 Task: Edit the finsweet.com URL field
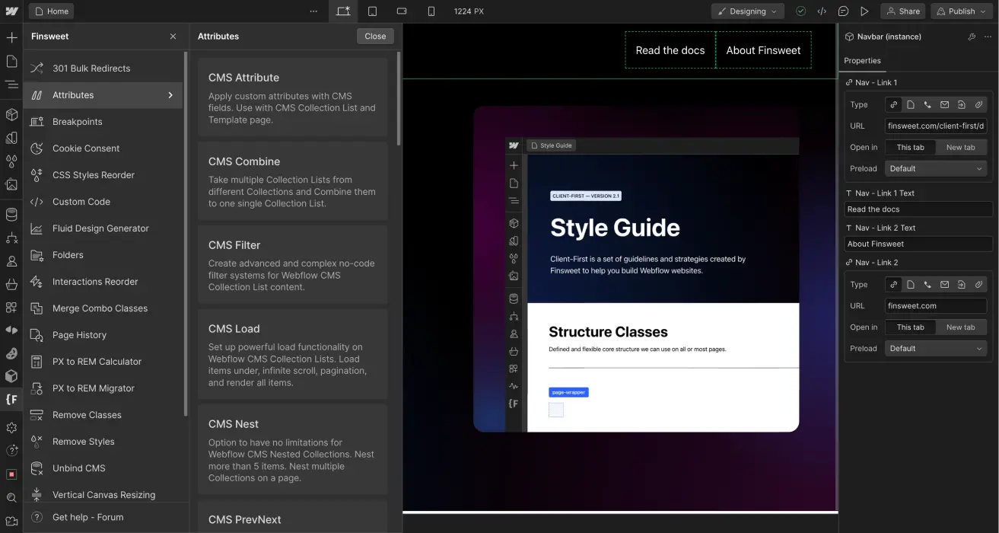click(936, 305)
